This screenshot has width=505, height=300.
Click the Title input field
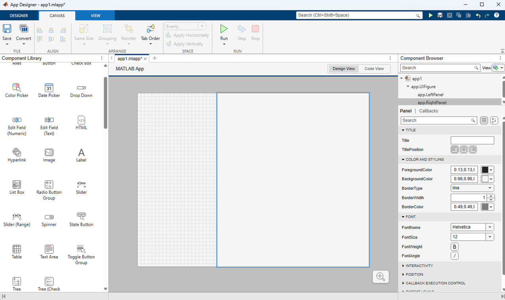coord(472,140)
